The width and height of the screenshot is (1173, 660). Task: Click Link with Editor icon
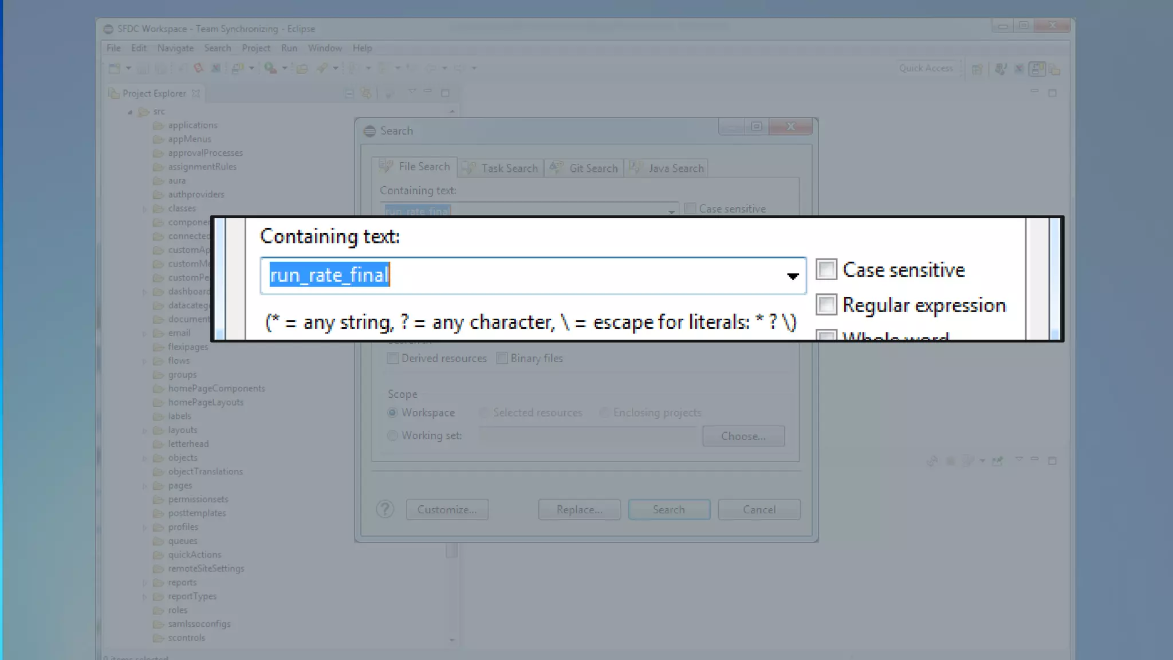pyautogui.click(x=367, y=93)
